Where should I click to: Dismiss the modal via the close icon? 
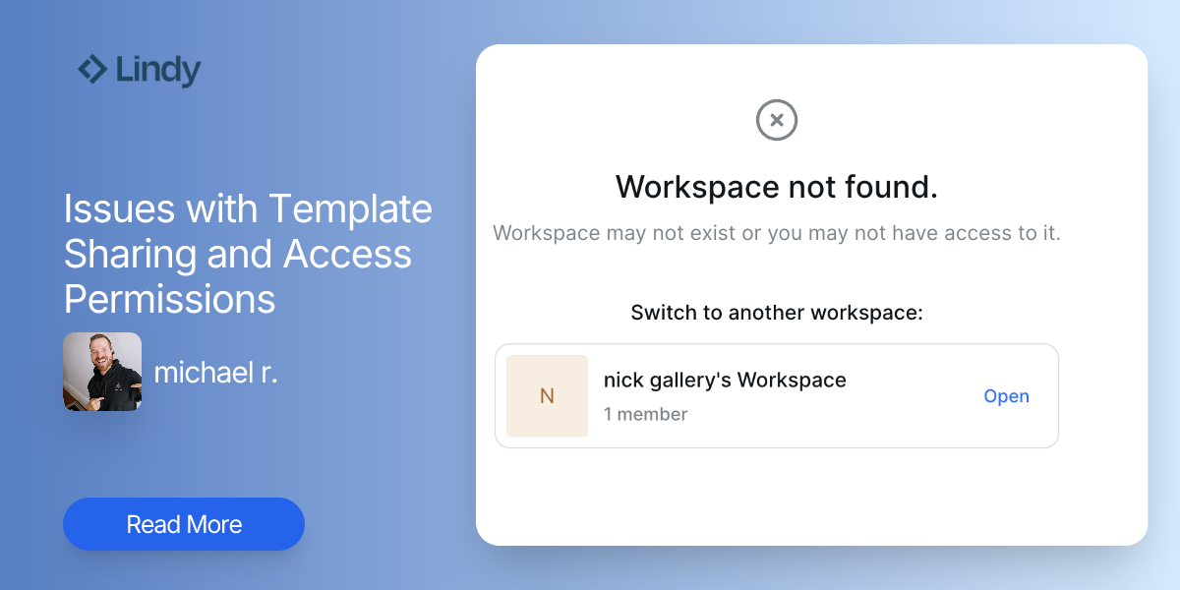click(776, 120)
